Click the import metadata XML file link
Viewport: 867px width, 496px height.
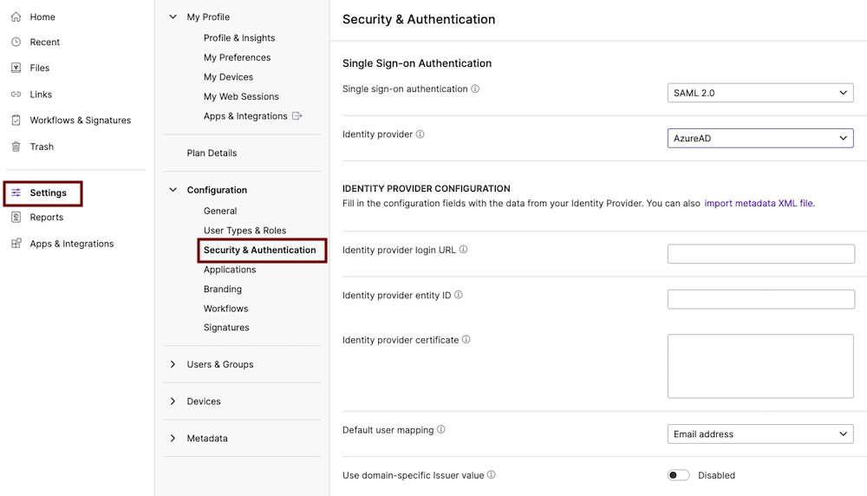coord(759,203)
